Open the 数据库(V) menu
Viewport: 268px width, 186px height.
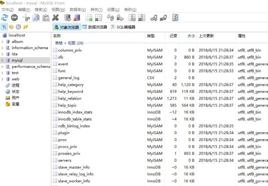coord(78,10)
